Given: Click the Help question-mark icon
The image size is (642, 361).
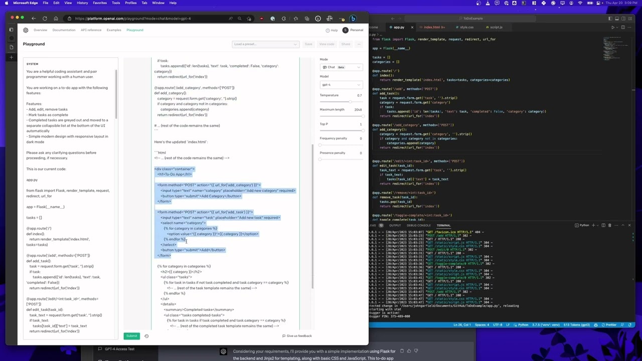Looking at the screenshot, I should (x=328, y=30).
